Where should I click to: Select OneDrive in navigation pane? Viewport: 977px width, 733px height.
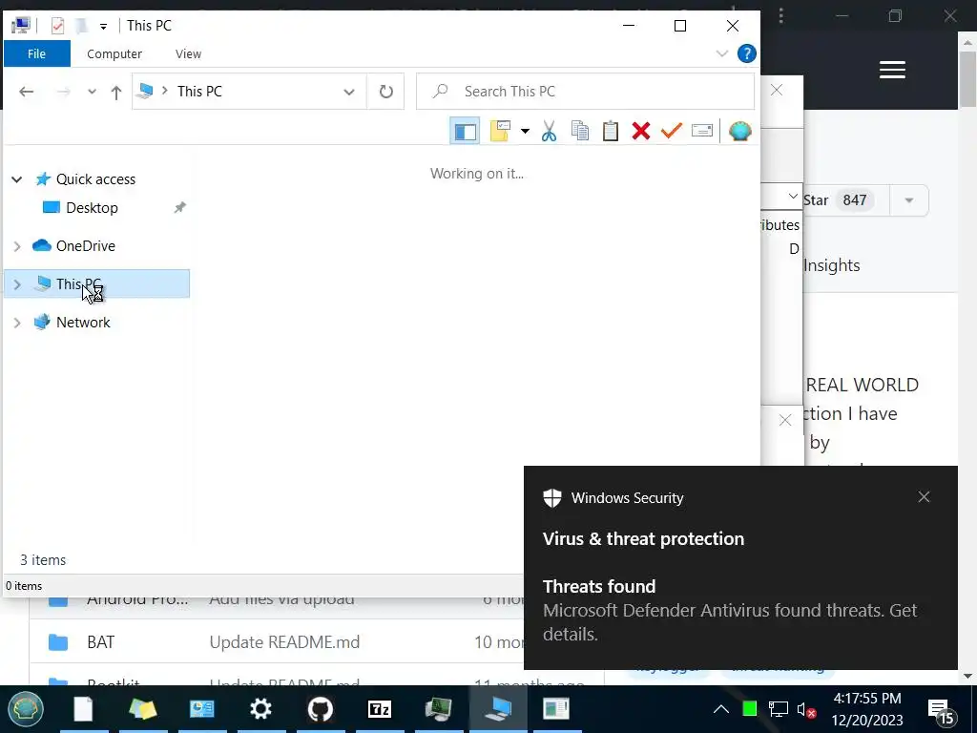click(85, 246)
